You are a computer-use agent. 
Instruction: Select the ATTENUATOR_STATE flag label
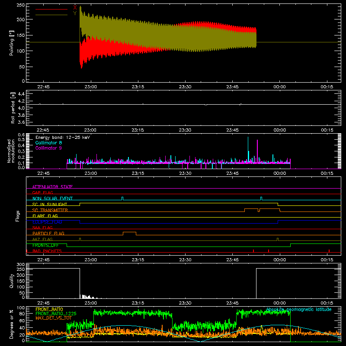(x=52, y=187)
